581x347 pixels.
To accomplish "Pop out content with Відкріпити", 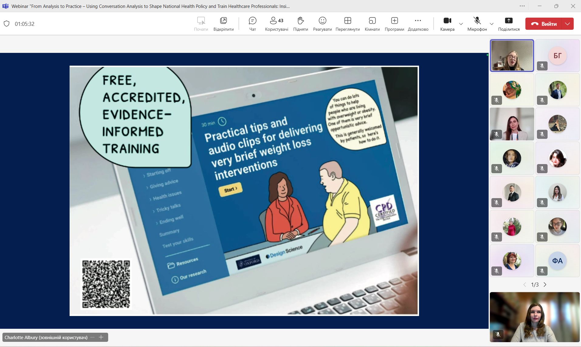I will [223, 24].
